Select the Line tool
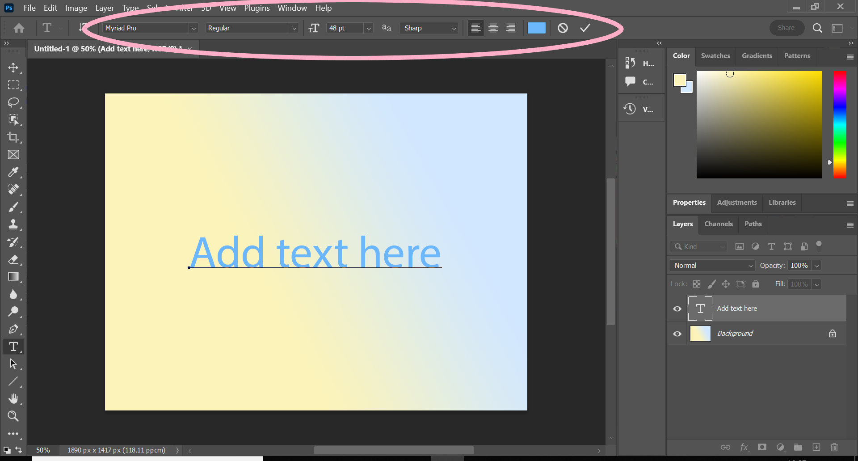858x461 pixels. tap(13, 381)
